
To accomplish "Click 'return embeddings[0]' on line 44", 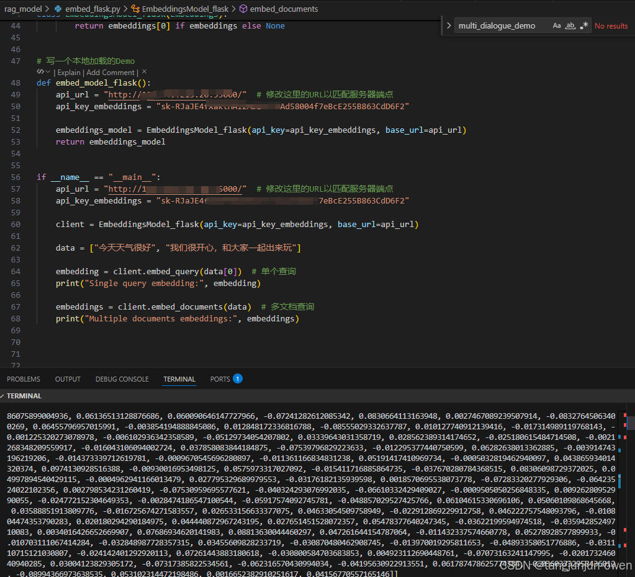I will [122, 26].
